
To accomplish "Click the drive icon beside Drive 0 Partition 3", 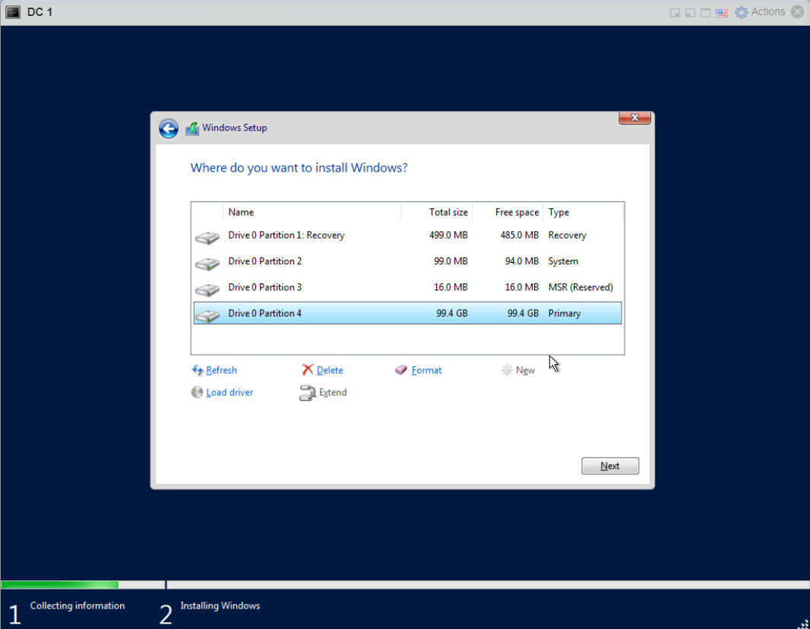I will coord(207,289).
